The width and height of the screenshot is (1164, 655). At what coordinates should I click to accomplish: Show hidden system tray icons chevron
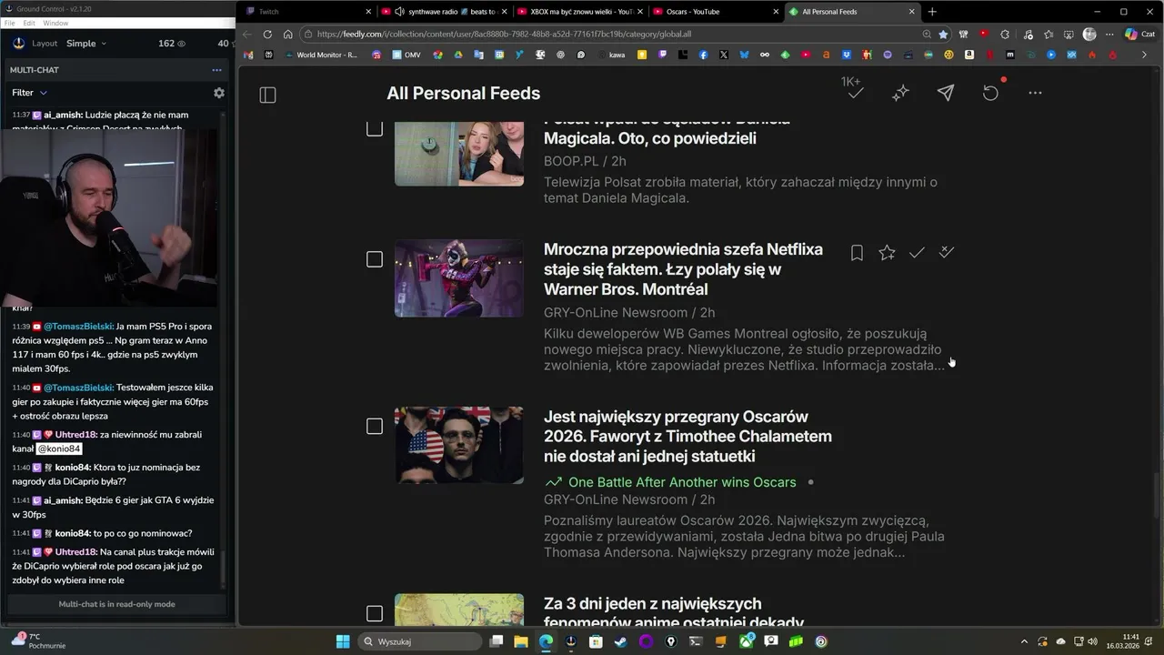(x=1024, y=641)
